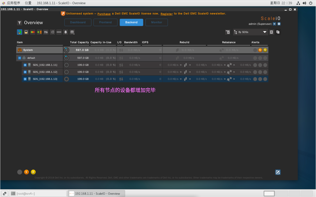Image resolution: width=316 pixels, height=197 pixels.
Task: Click the orange alert badge in System row
Action: click(260, 50)
